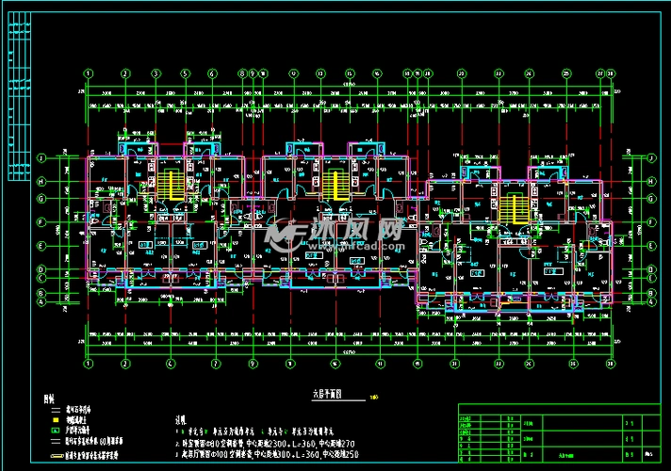This screenshot has width=671, height=471.
Task: Click the green outlined legend box
Action: click(x=55, y=430)
